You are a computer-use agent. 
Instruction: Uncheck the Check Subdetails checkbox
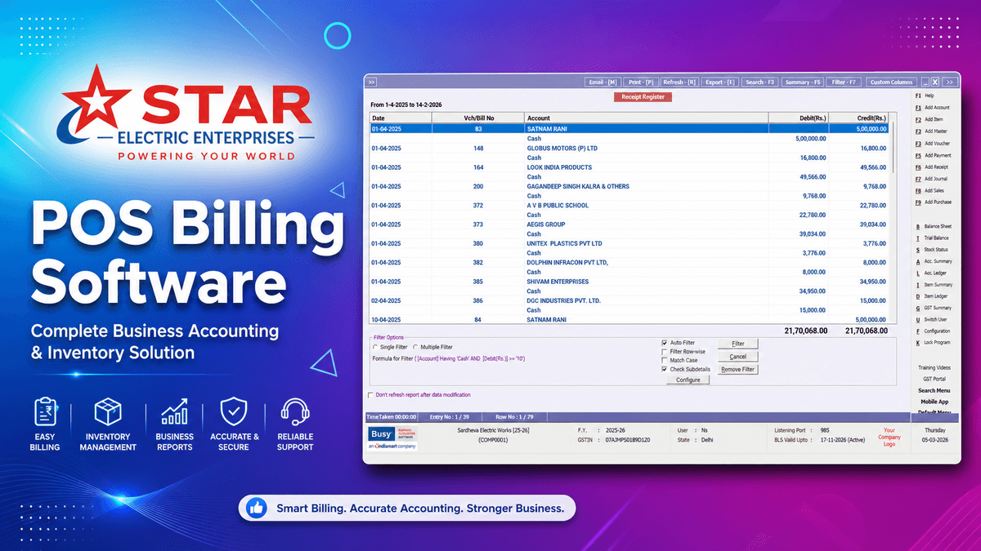(x=665, y=369)
